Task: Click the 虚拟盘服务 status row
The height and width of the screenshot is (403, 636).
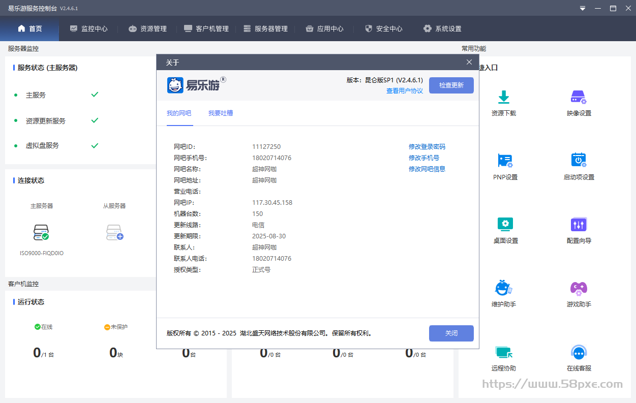Action: (56, 145)
